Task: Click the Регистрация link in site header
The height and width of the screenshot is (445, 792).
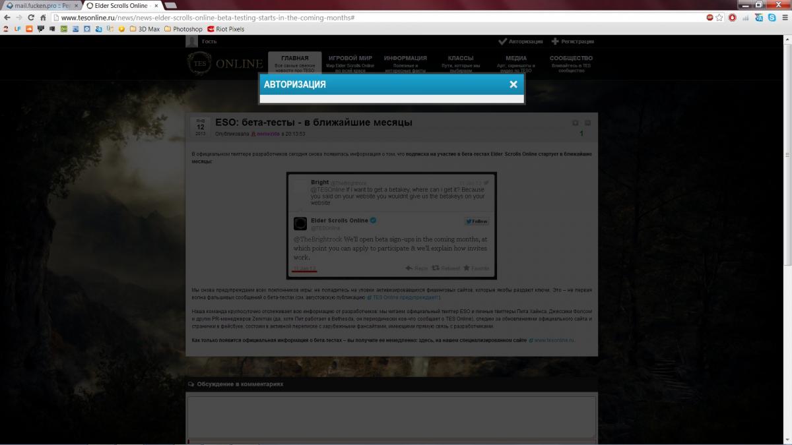Action: tap(573, 42)
